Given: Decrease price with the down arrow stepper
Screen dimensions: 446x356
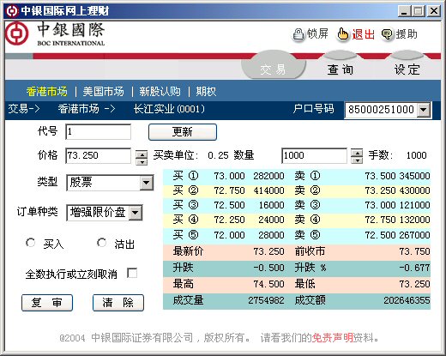Looking at the screenshot, I should [x=142, y=162].
